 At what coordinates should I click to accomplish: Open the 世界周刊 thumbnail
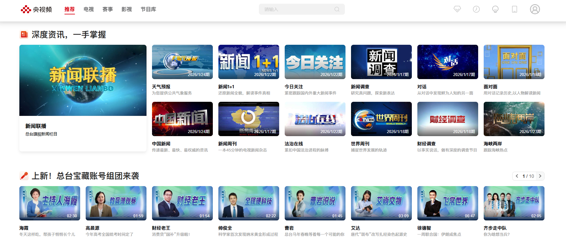point(381,119)
